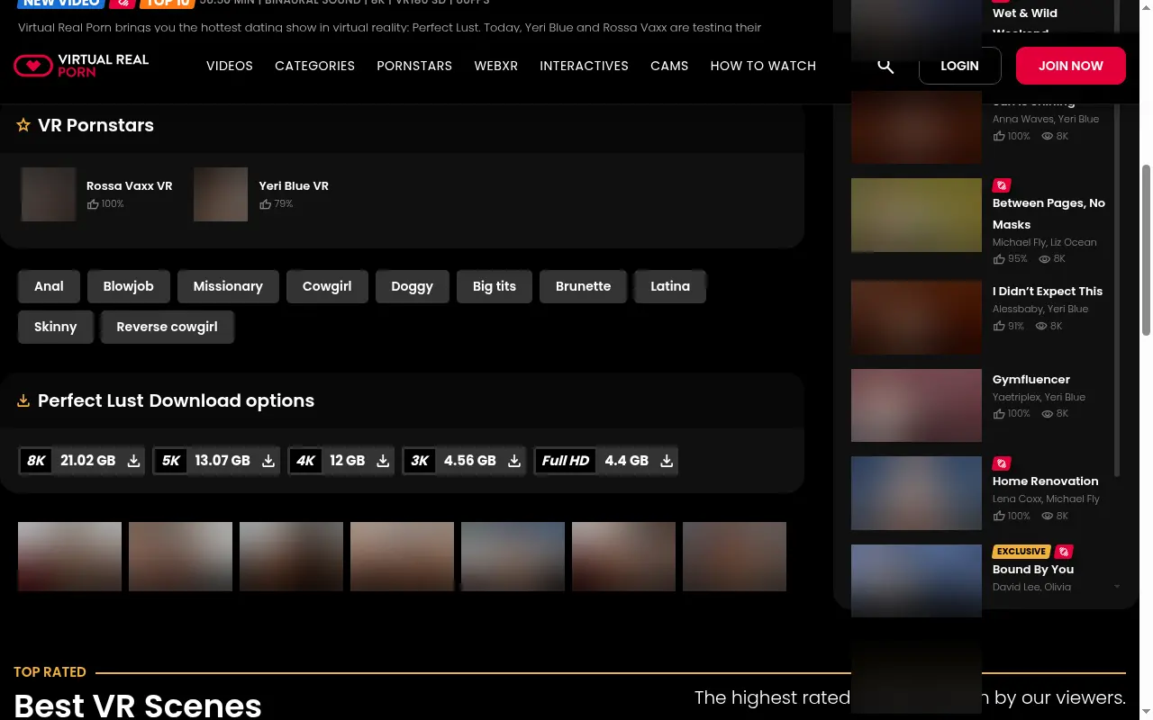This screenshot has height=720, width=1153.
Task: Click the badge icon next to EXCLUSIVE label
Action: tap(1064, 552)
